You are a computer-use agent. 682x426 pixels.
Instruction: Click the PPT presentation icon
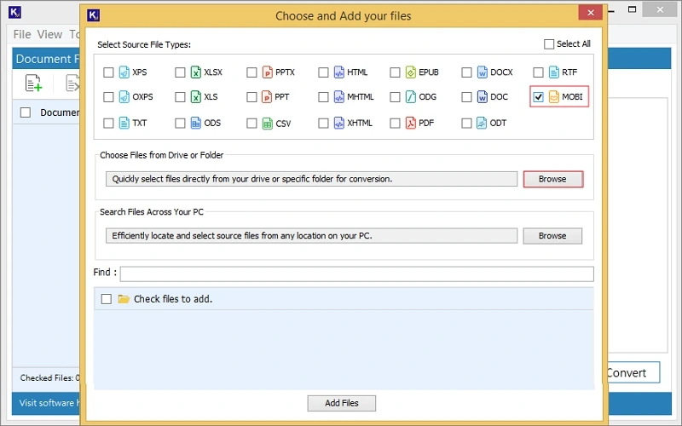(267, 97)
